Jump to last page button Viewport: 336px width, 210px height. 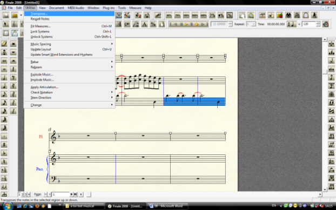[x=75, y=194]
